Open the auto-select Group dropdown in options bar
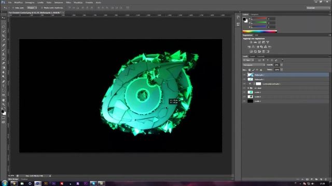This screenshot has height=186, width=332. click(x=32, y=8)
